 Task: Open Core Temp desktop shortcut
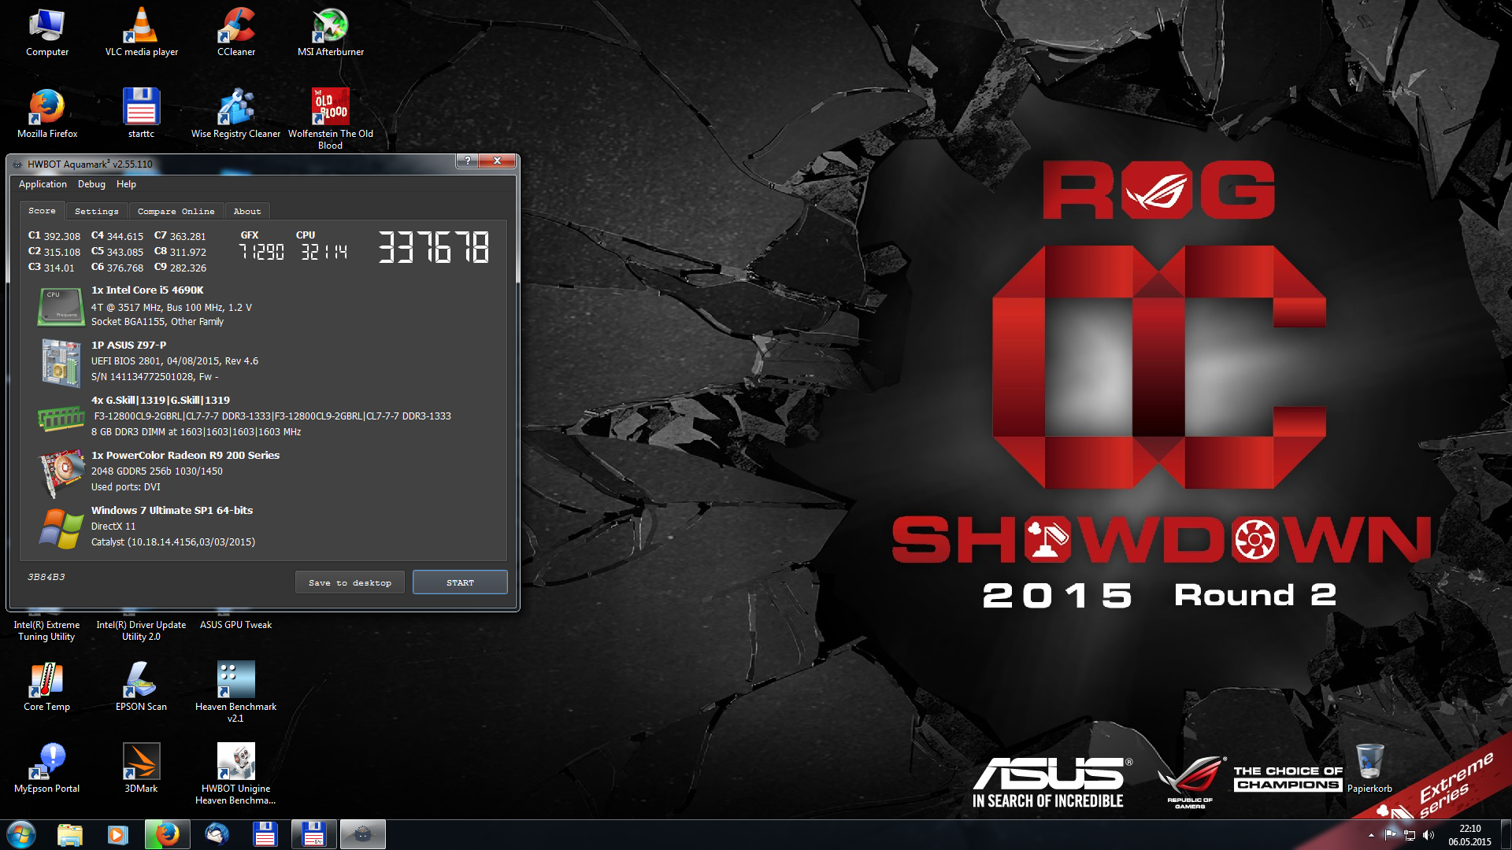[47, 686]
